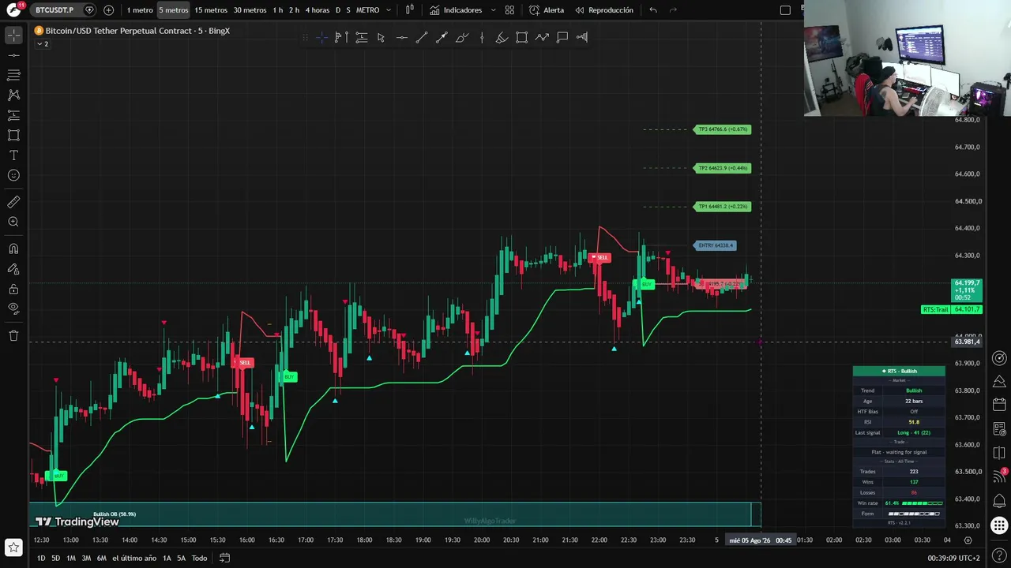Select the crosshair in floating drawing toolbar
1011x568 pixels.
pos(321,37)
